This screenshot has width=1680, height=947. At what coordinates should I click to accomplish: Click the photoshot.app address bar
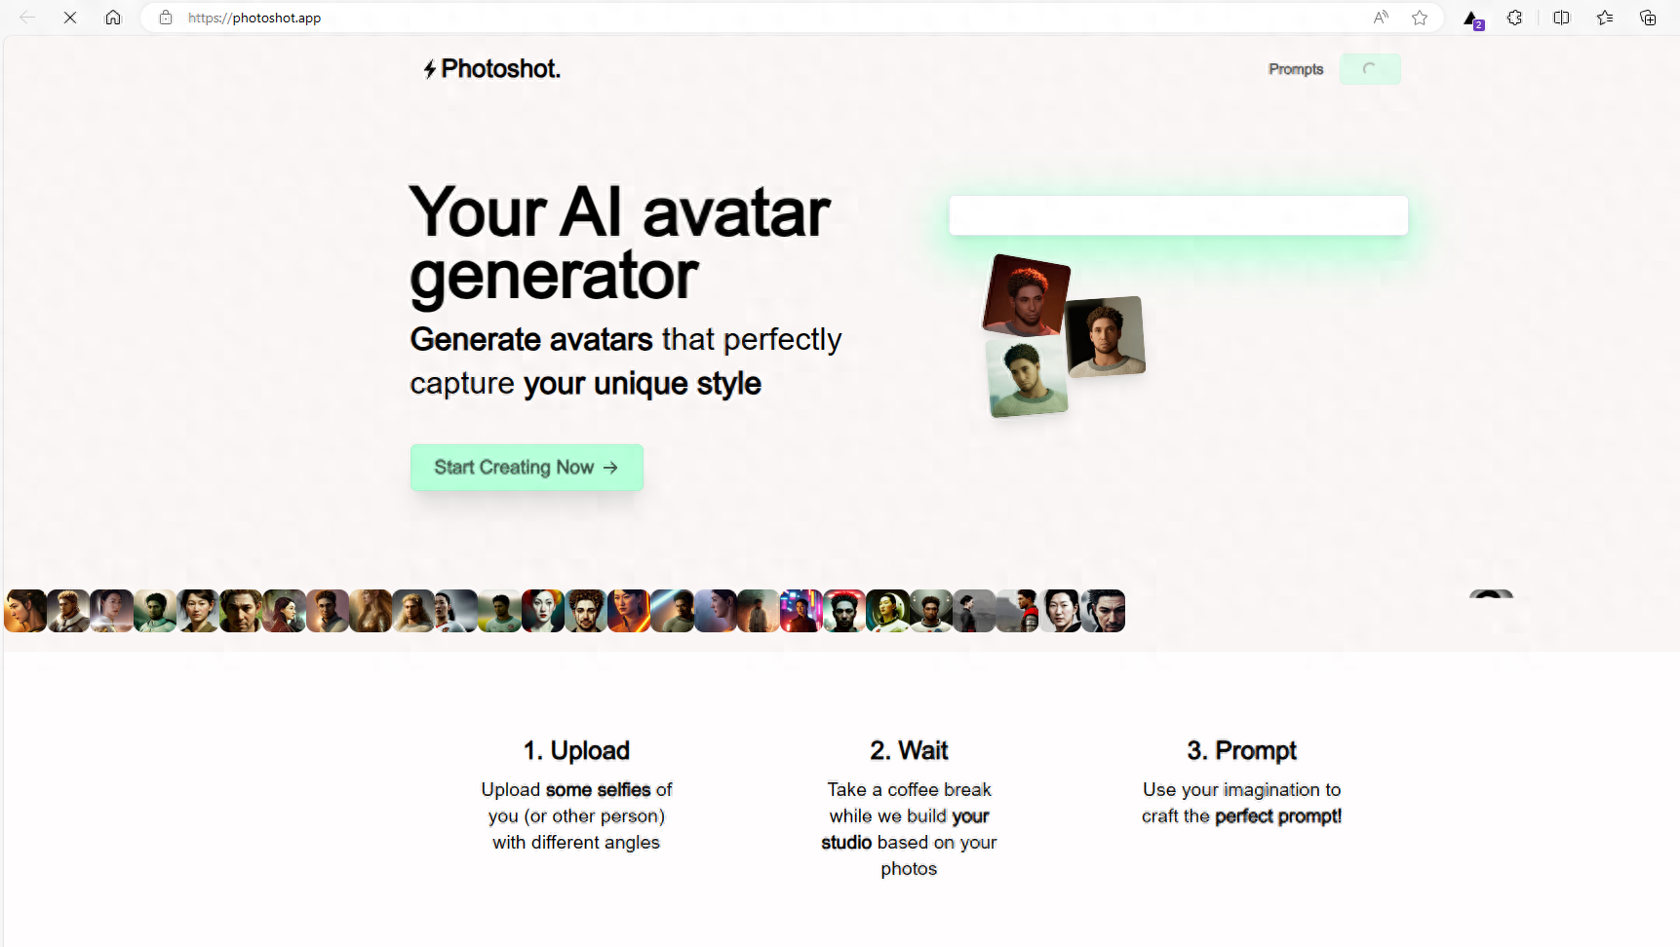click(761, 18)
